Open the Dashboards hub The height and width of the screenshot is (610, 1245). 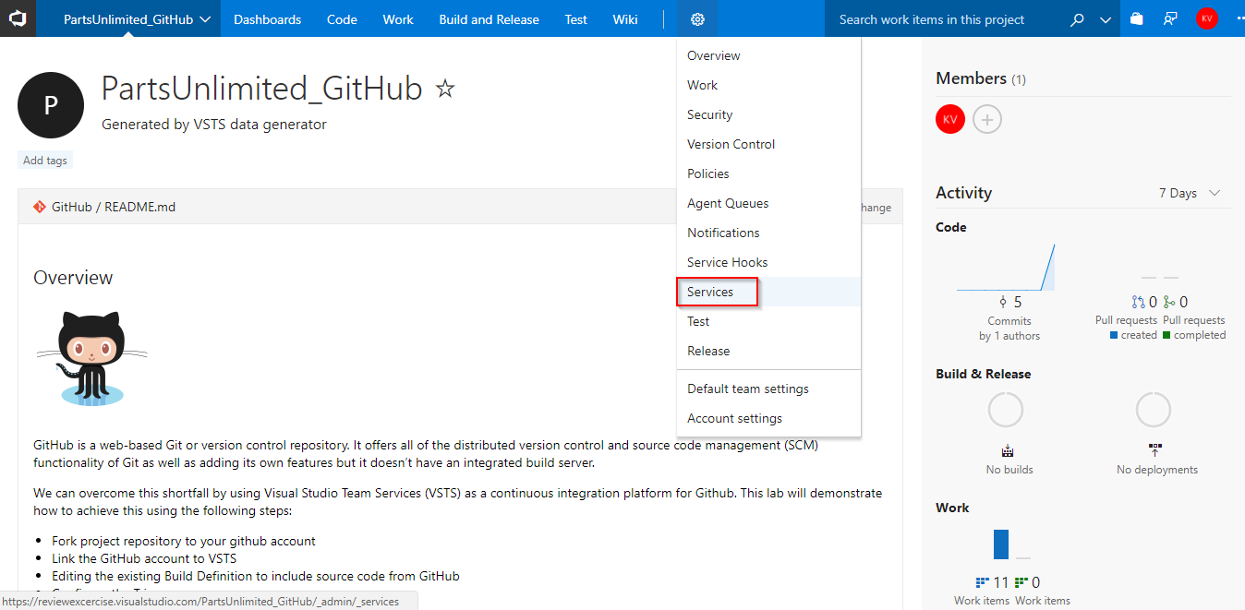coord(267,19)
